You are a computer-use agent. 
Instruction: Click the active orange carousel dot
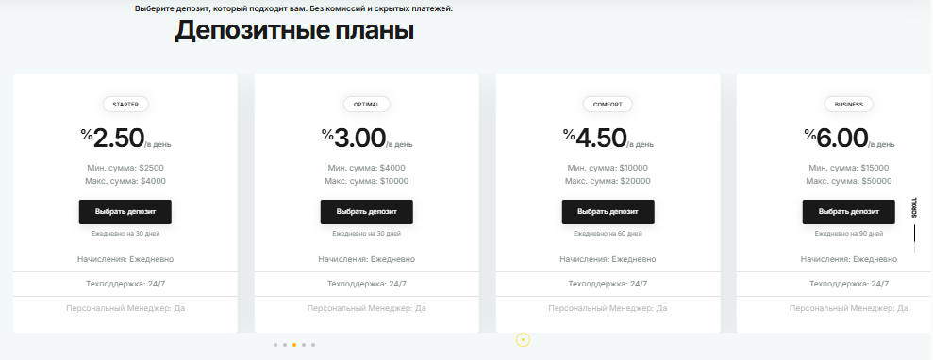tap(294, 345)
